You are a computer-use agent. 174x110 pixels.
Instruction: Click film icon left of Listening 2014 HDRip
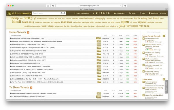pyautogui.click(x=11, y=63)
